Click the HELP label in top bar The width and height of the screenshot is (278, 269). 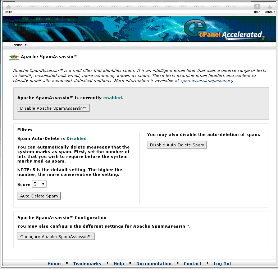pyautogui.click(x=257, y=12)
